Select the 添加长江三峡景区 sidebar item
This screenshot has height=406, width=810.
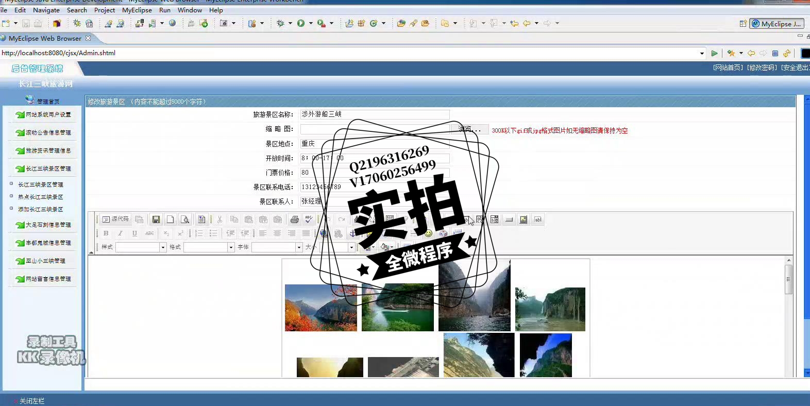pyautogui.click(x=41, y=209)
